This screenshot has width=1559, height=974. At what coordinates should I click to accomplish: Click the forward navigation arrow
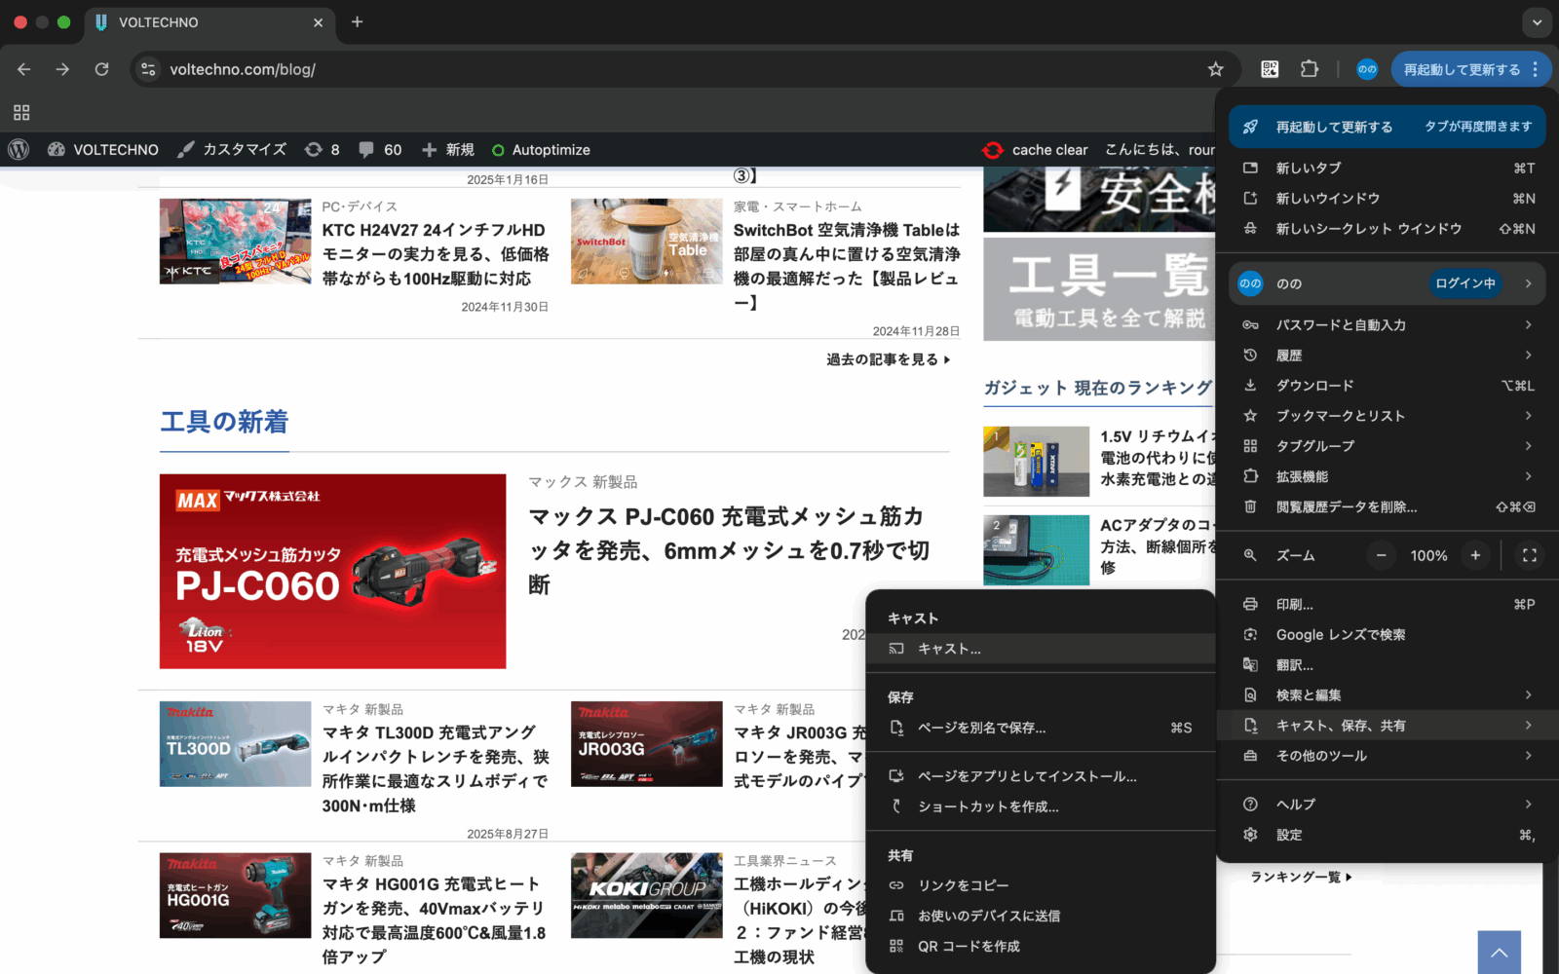click(62, 69)
